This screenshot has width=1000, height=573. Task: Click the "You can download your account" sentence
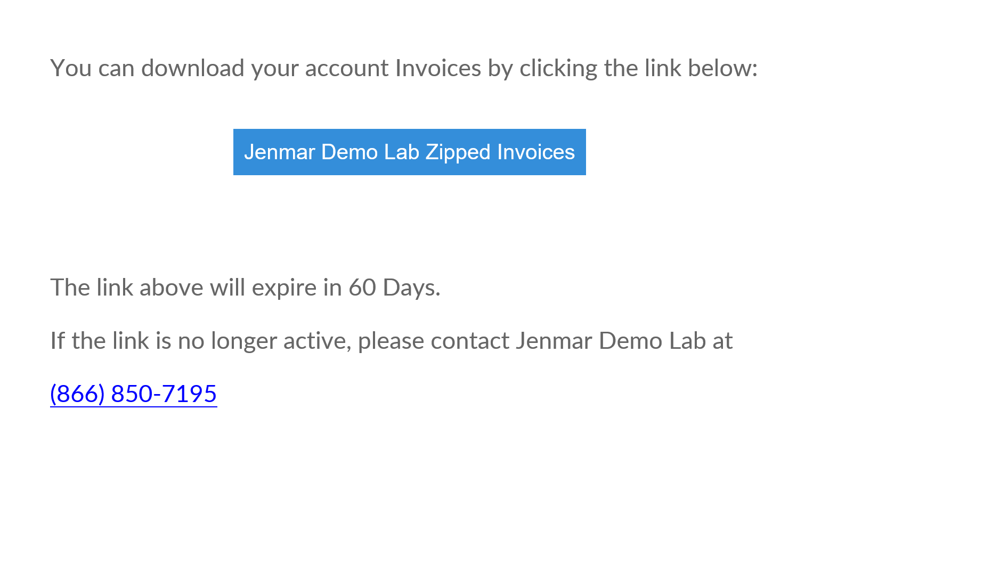(404, 68)
